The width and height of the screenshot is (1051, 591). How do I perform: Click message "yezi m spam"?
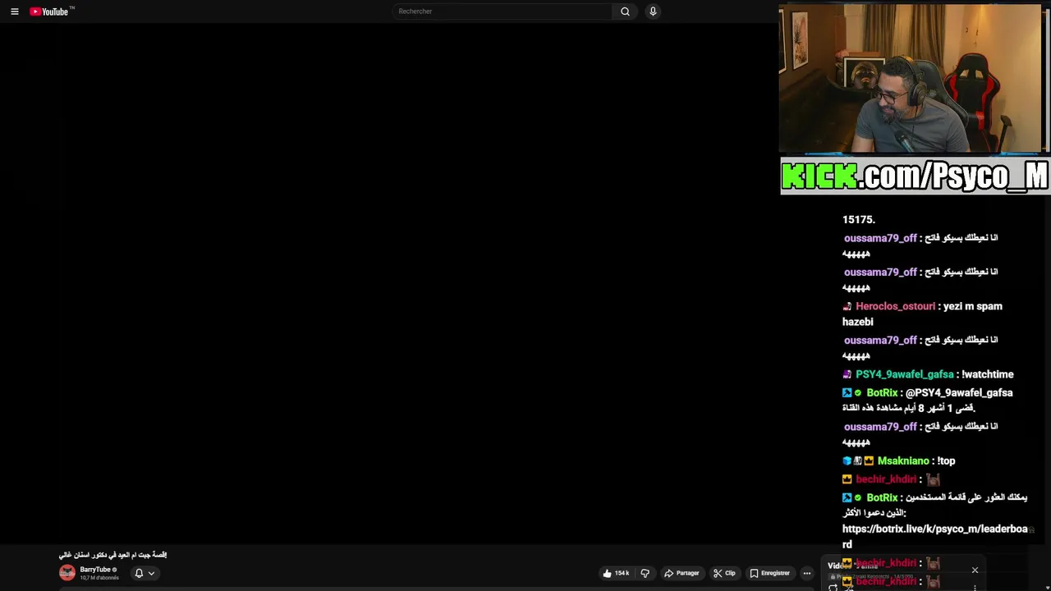[973, 306]
